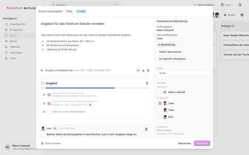Click Selbst übernehmen
The height and width of the screenshot is (155, 249).
click(170, 52)
